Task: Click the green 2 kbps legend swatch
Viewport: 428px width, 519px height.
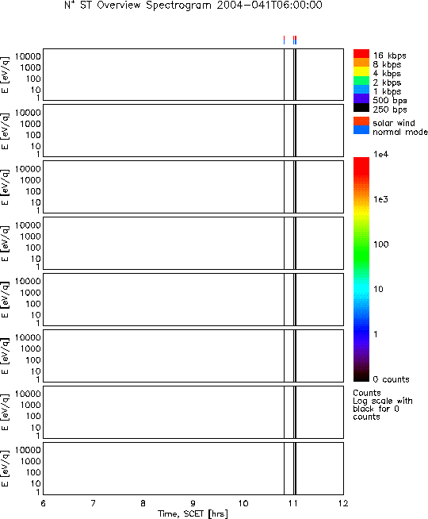Action: point(361,80)
